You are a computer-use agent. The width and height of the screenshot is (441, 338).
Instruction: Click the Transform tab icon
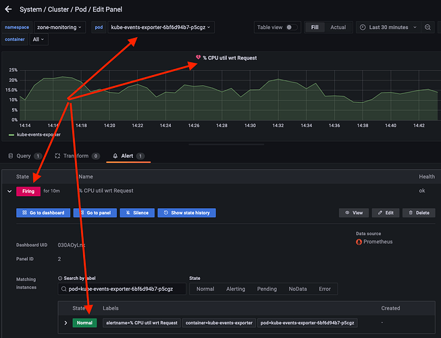57,156
